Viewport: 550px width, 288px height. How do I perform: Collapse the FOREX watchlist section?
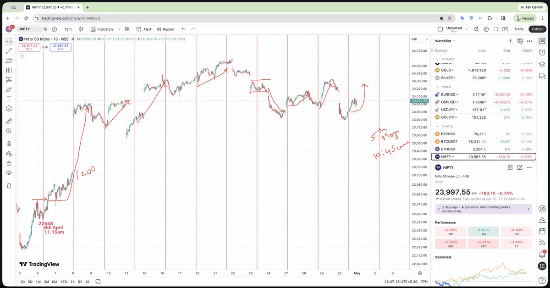(x=437, y=87)
